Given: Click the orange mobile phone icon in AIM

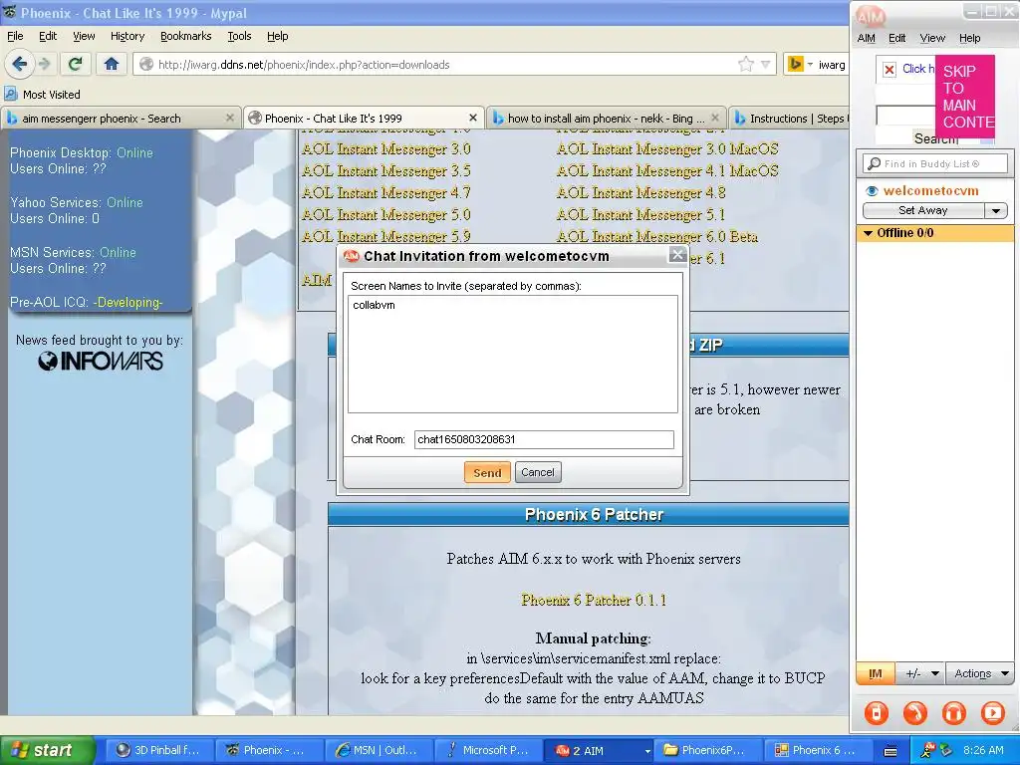Looking at the screenshot, I should (877, 713).
